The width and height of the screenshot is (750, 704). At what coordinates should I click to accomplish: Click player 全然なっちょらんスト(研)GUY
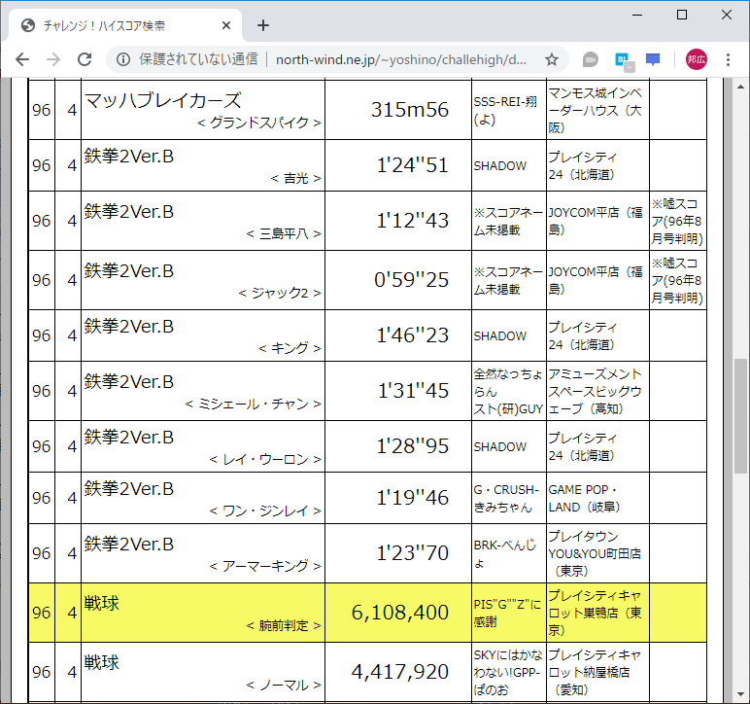(x=508, y=392)
